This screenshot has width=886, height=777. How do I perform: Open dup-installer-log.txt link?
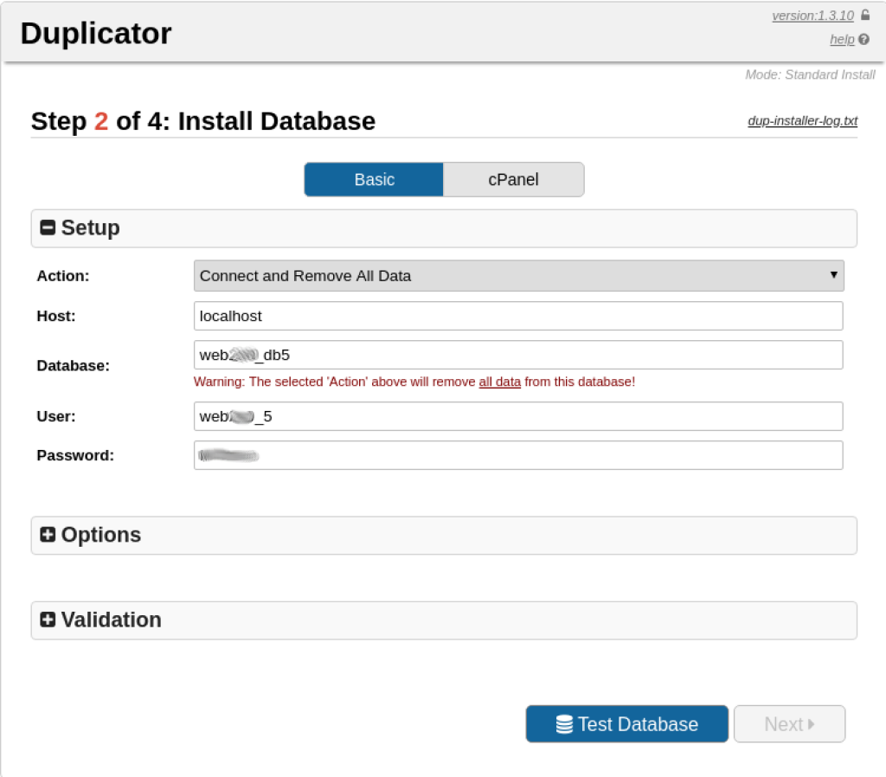[802, 121]
